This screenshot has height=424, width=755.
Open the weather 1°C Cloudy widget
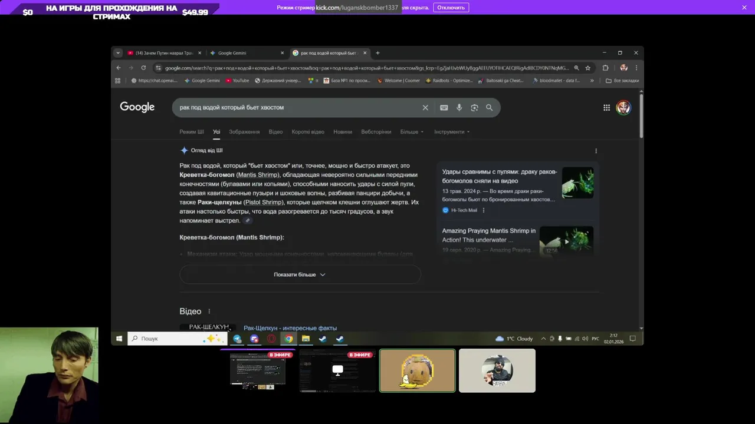514,339
